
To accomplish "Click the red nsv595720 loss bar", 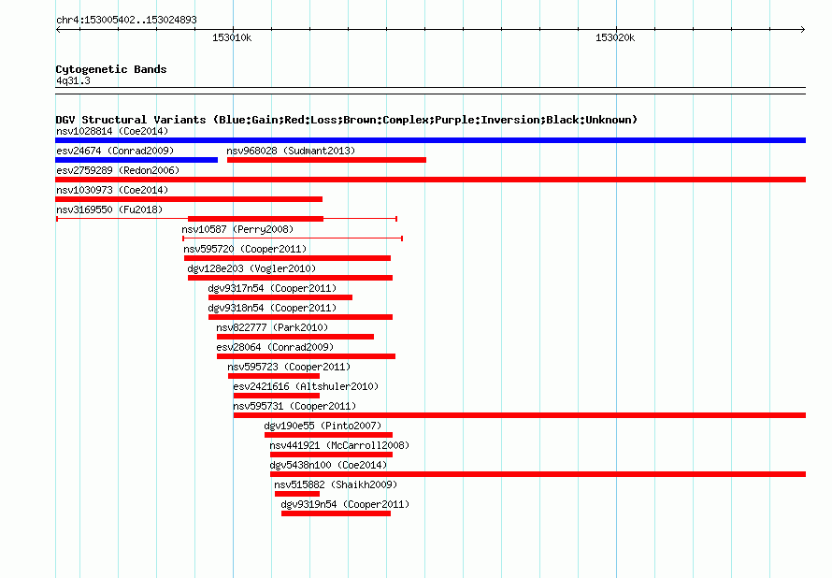I will [288, 258].
